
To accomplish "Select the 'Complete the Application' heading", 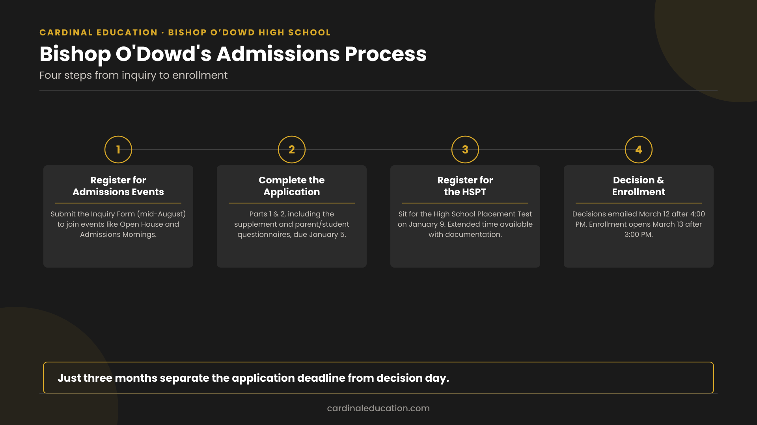I will point(292,186).
